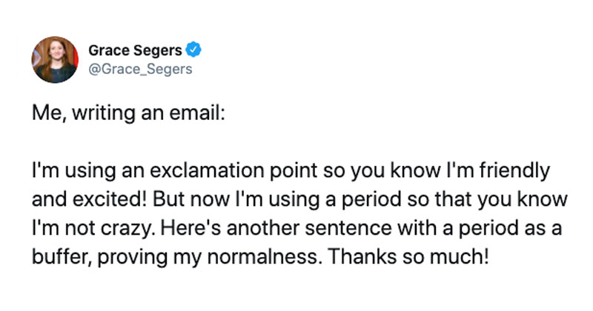Screen dimensions: 593x311
Task: Click the words "and excited!" in the tweet
Action: coord(89,199)
